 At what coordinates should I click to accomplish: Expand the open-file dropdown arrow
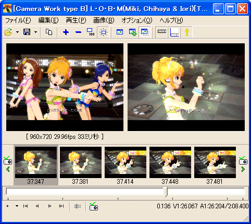pyautogui.click(x=17, y=32)
